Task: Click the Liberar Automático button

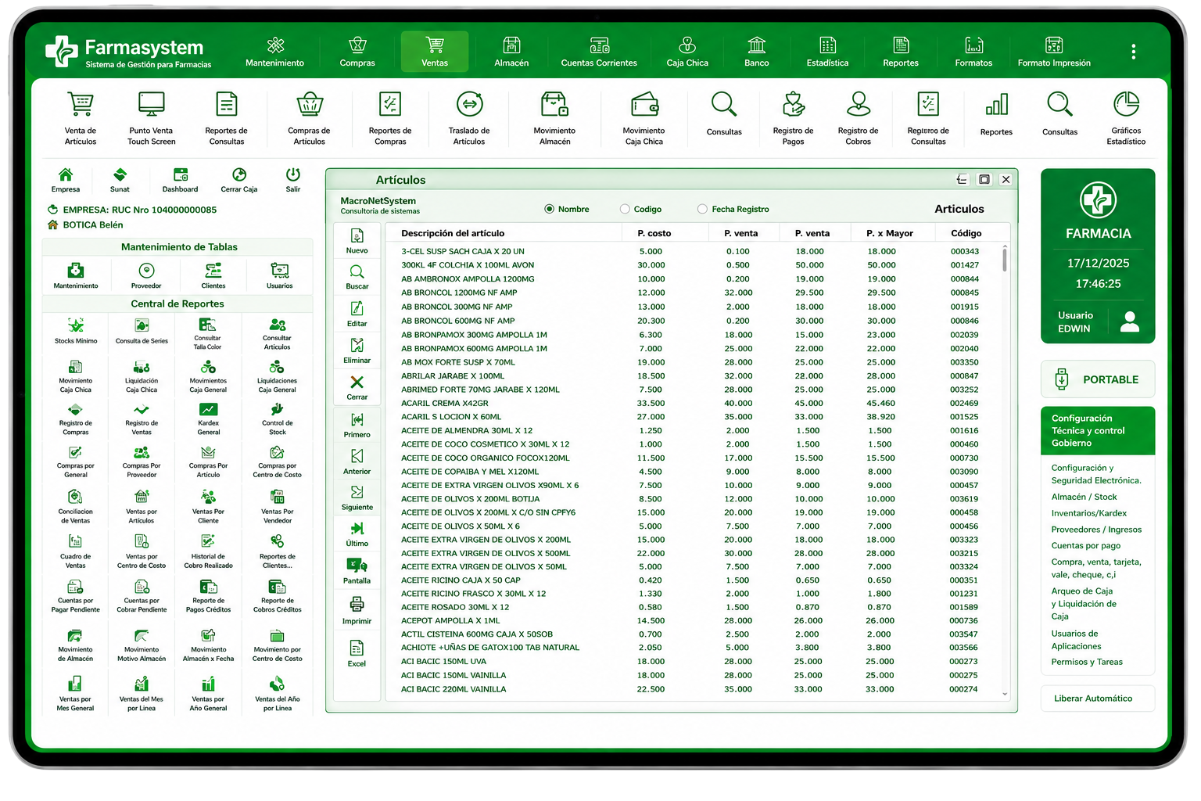Action: point(1098,699)
